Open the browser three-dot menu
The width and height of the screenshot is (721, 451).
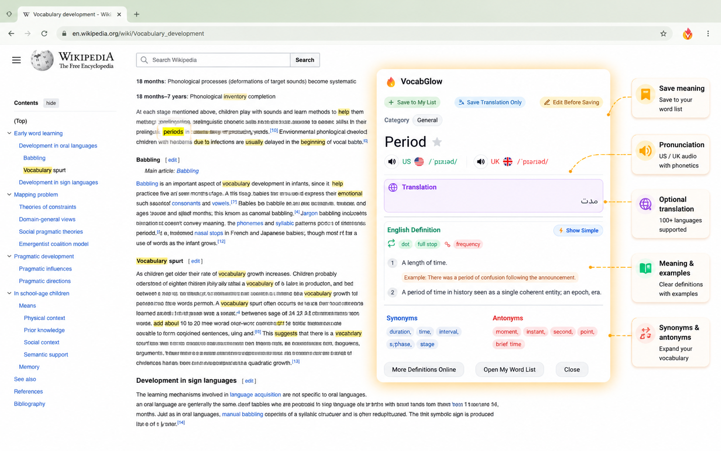point(708,34)
